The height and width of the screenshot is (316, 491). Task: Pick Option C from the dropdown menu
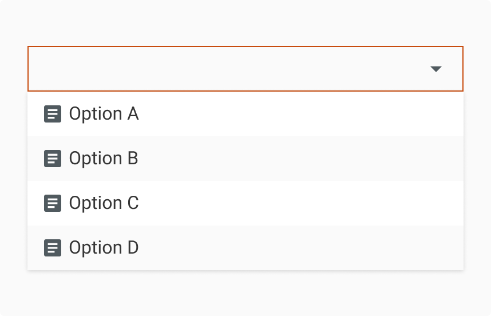pyautogui.click(x=172, y=203)
